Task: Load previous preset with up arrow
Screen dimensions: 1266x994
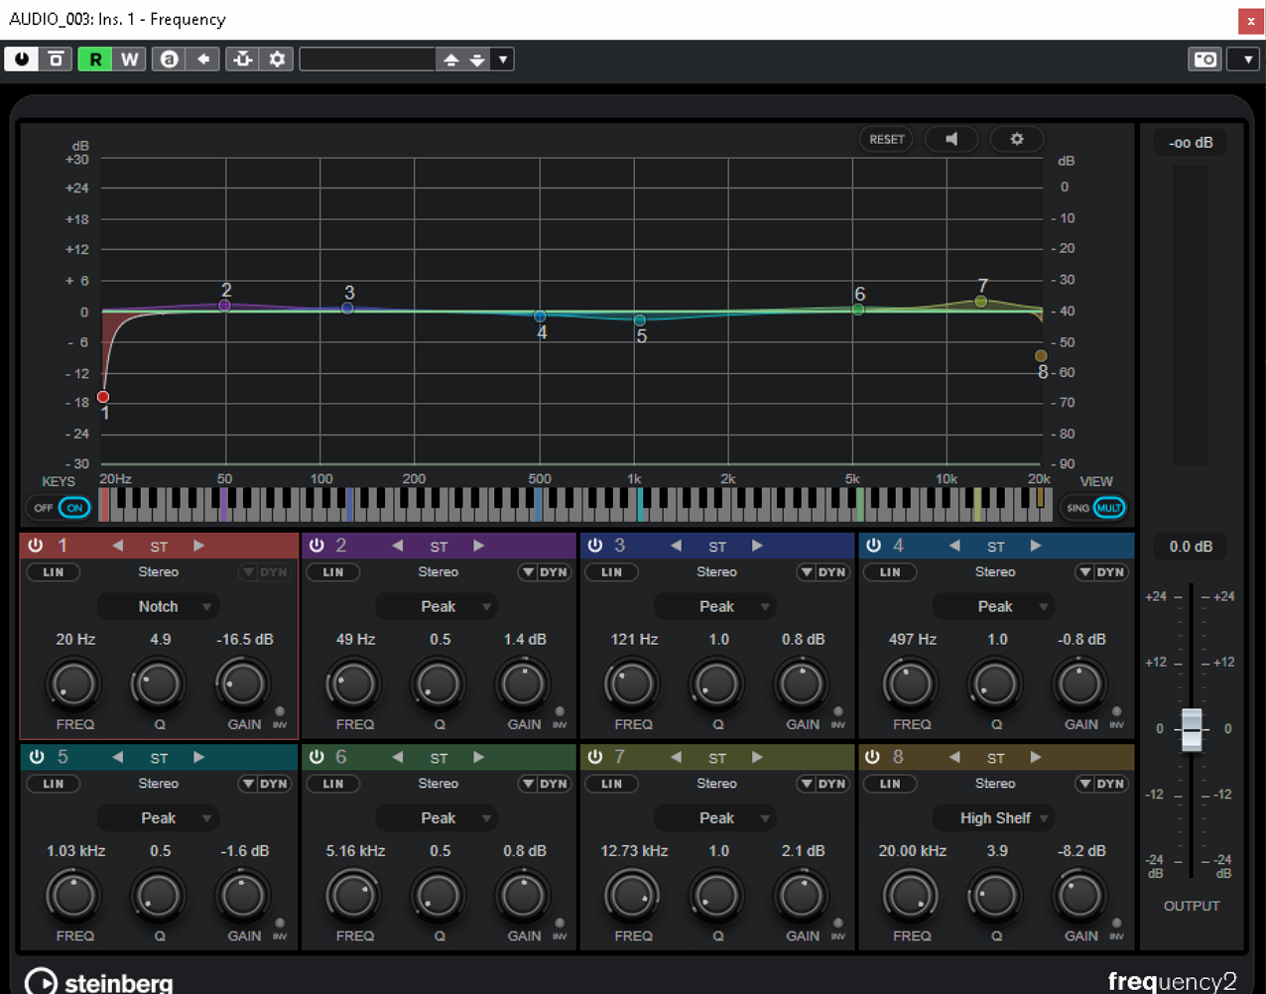Action: click(450, 60)
